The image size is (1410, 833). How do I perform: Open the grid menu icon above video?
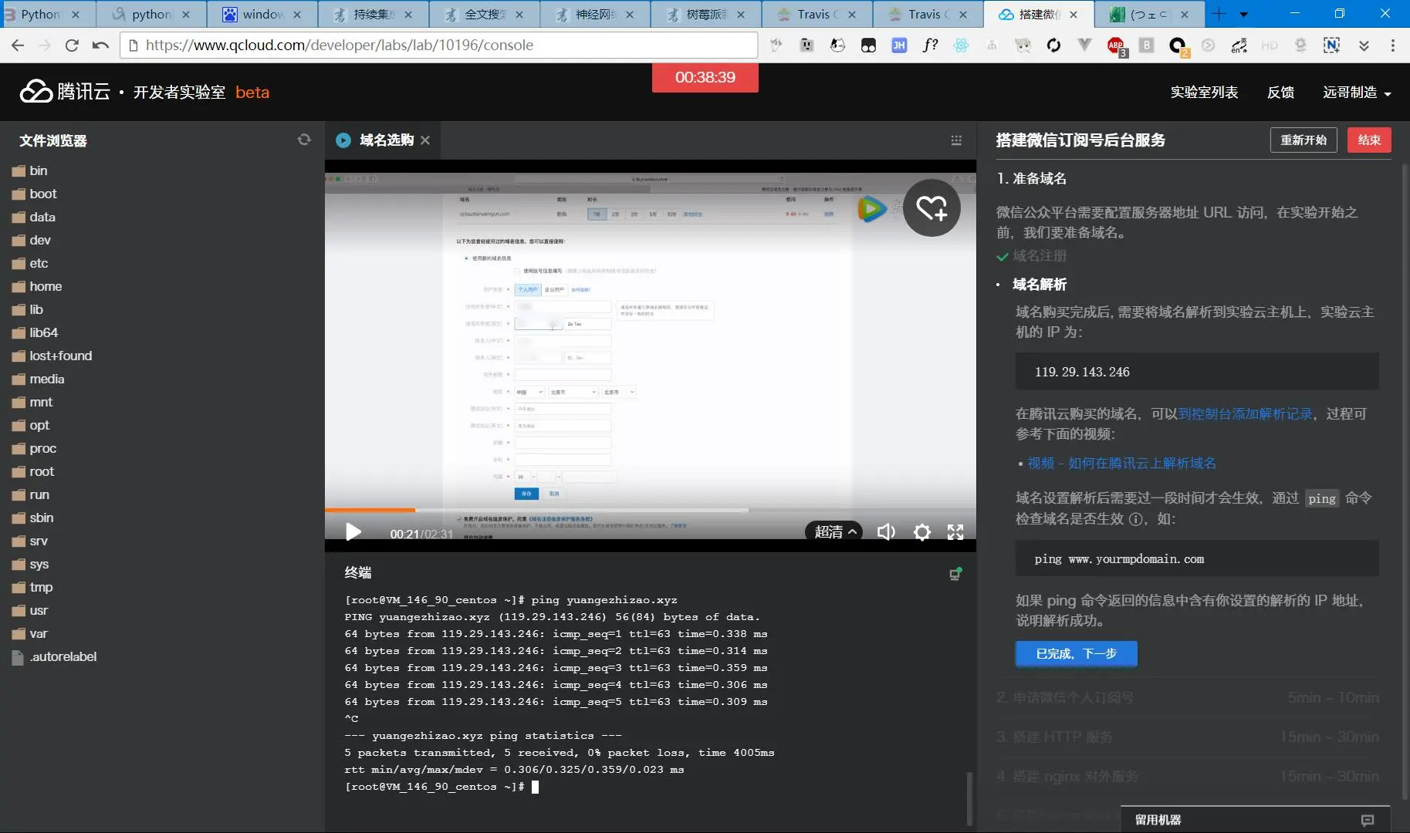956,140
